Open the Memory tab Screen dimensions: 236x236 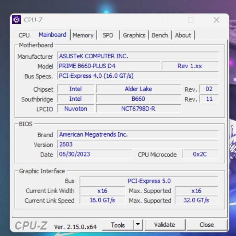[x=83, y=35]
